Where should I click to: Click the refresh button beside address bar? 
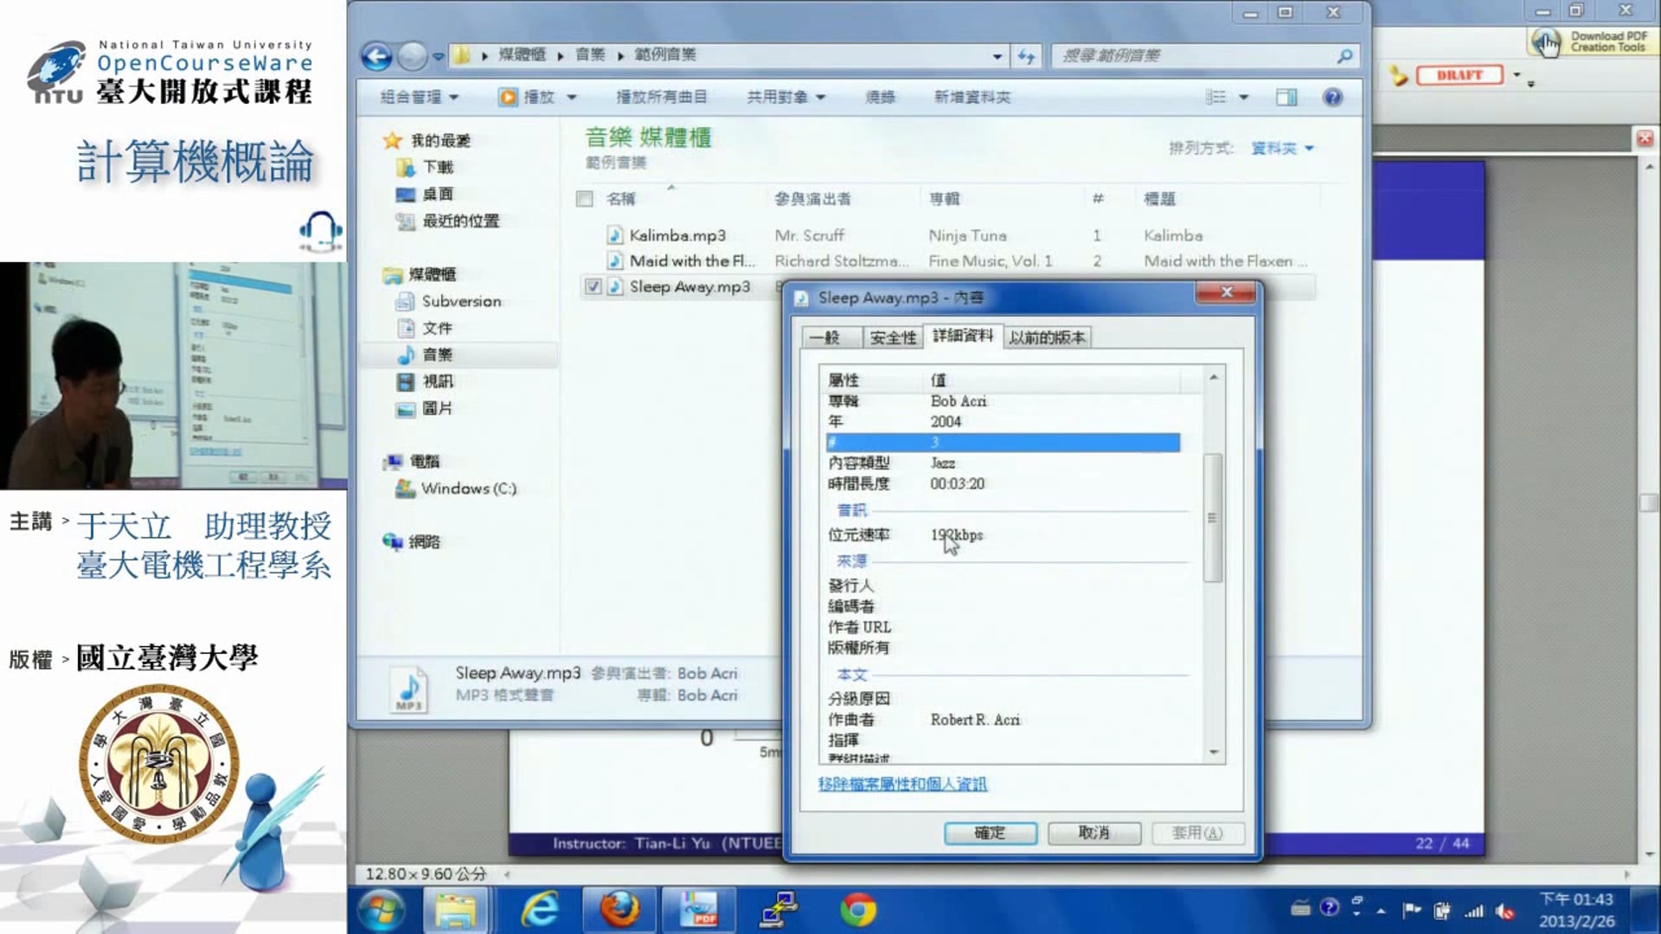1026,56
